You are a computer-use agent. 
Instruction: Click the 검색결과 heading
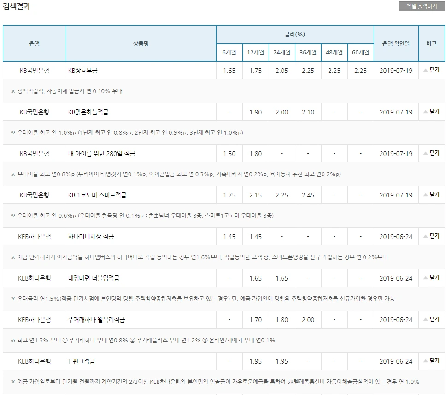click(17, 6)
